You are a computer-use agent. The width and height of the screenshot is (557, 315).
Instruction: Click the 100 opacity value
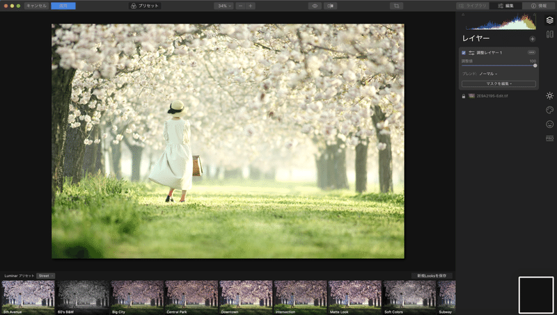[x=533, y=61]
